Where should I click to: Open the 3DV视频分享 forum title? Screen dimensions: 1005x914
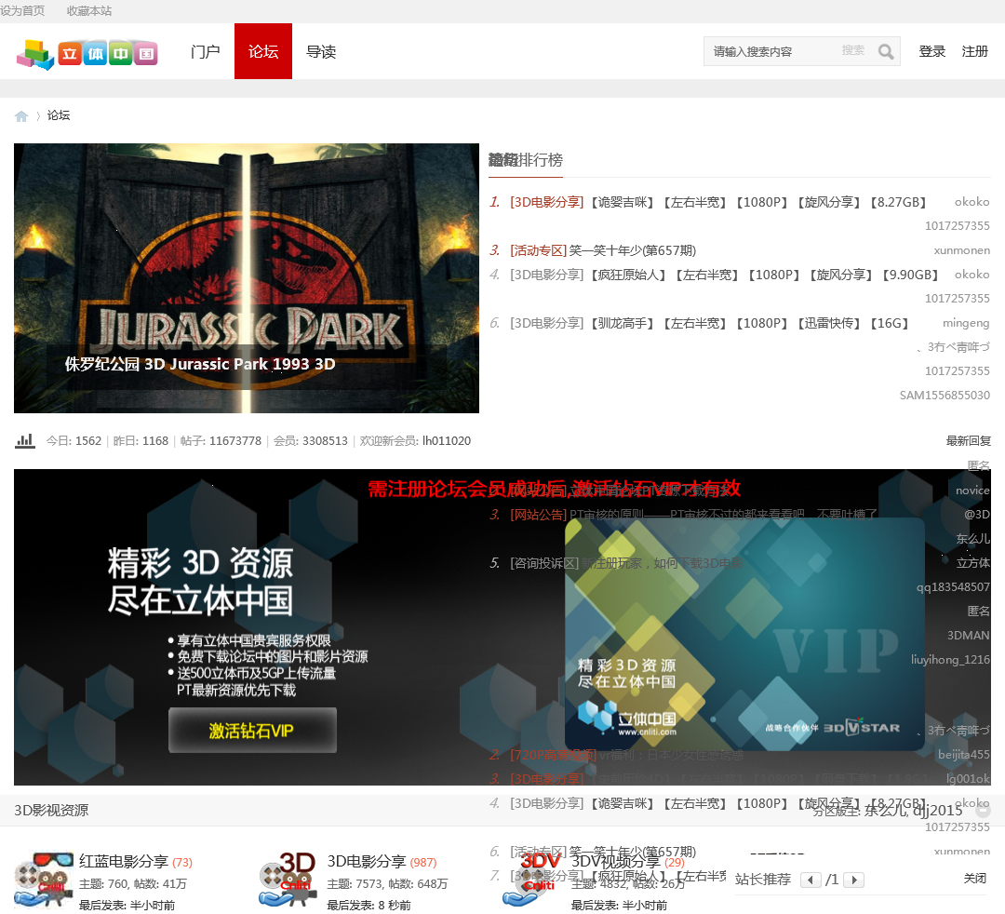[616, 862]
